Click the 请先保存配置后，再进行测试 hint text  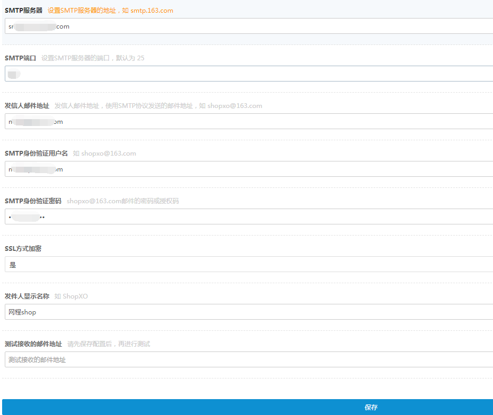tap(109, 344)
